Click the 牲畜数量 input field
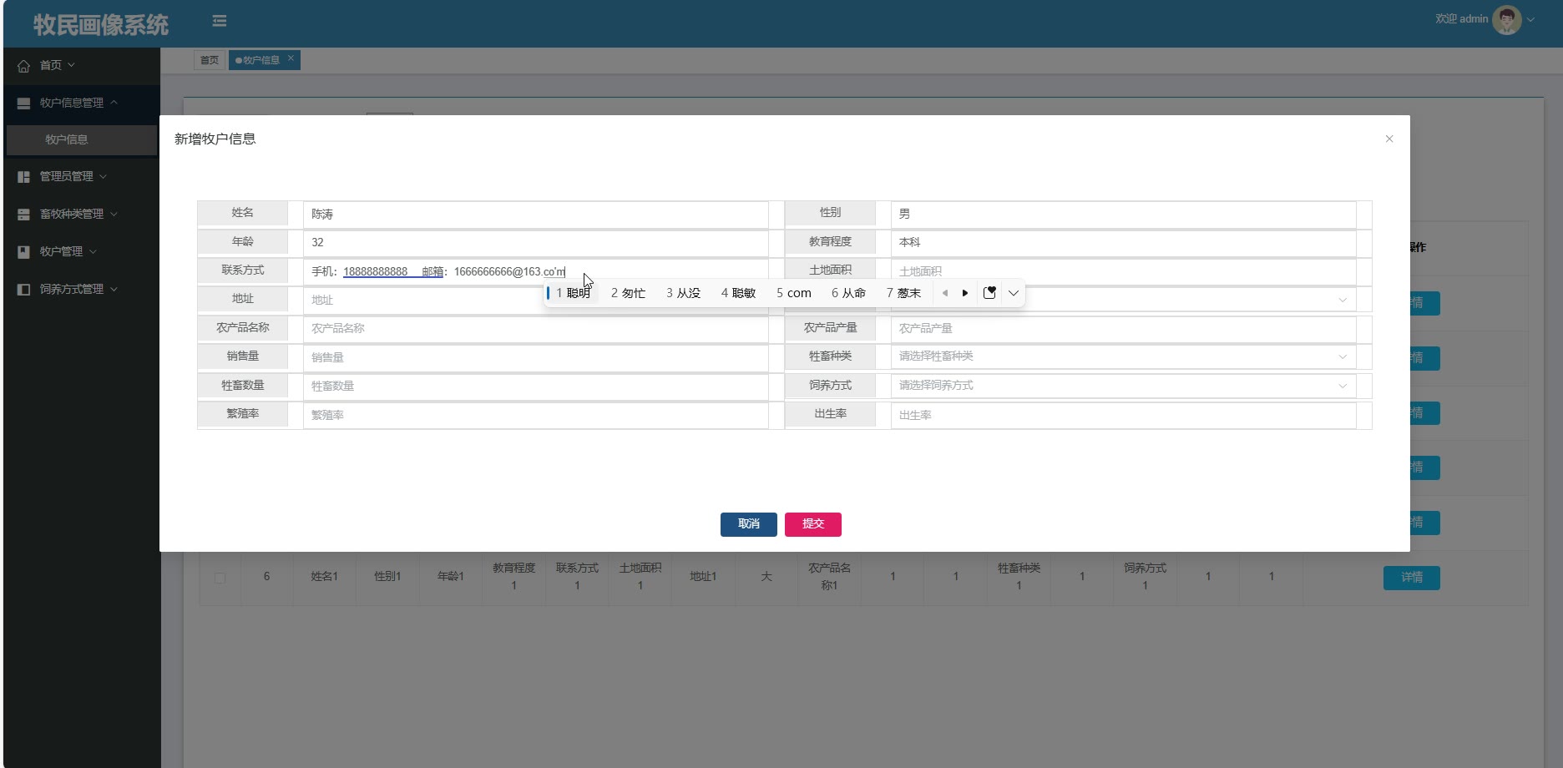Screen dimensions: 1563x768 pyautogui.click(x=535, y=387)
